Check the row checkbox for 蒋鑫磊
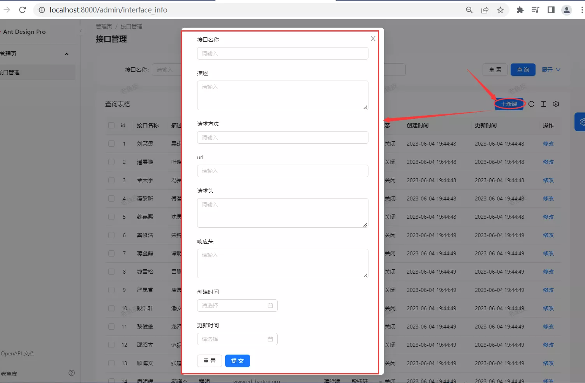 coord(111,253)
